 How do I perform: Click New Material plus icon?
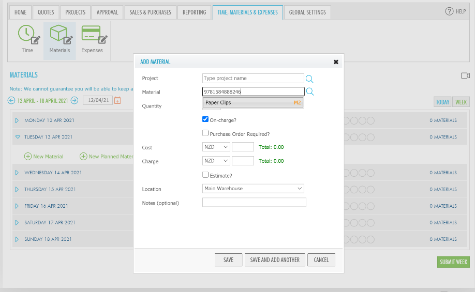28,156
